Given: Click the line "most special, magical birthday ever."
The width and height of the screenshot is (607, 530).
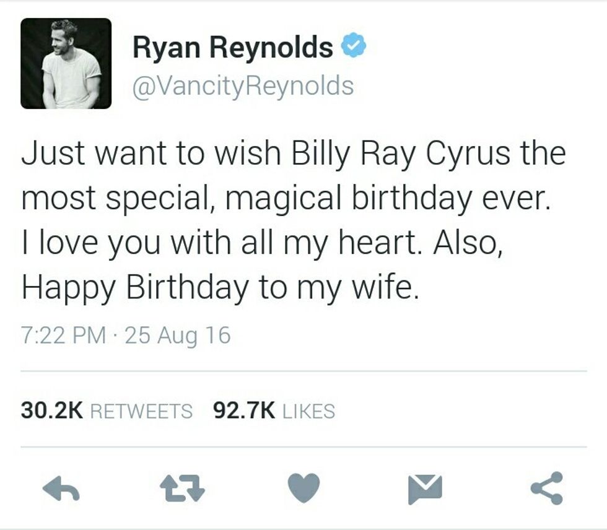Looking at the screenshot, I should 286,199.
